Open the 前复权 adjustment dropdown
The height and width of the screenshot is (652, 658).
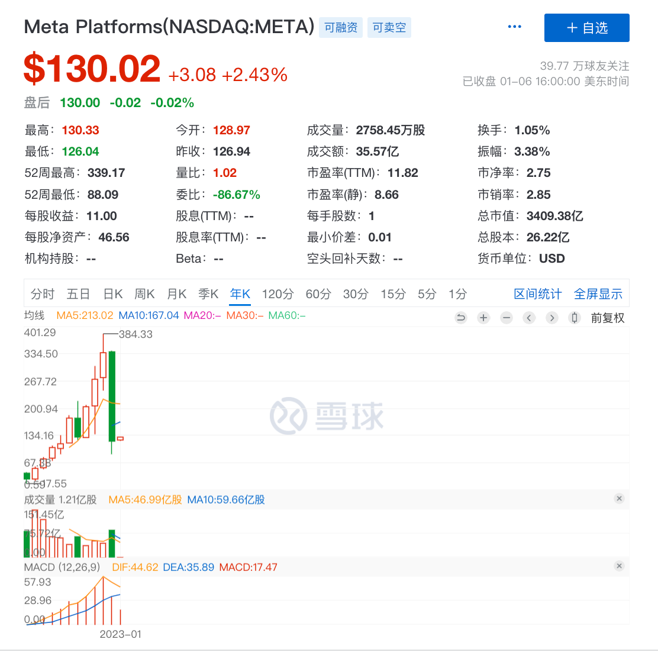[608, 318]
